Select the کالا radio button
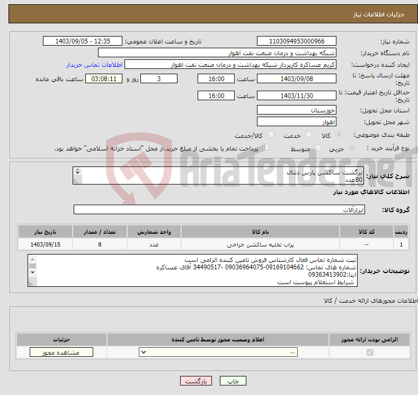This screenshot has width=418, height=395. point(339,135)
